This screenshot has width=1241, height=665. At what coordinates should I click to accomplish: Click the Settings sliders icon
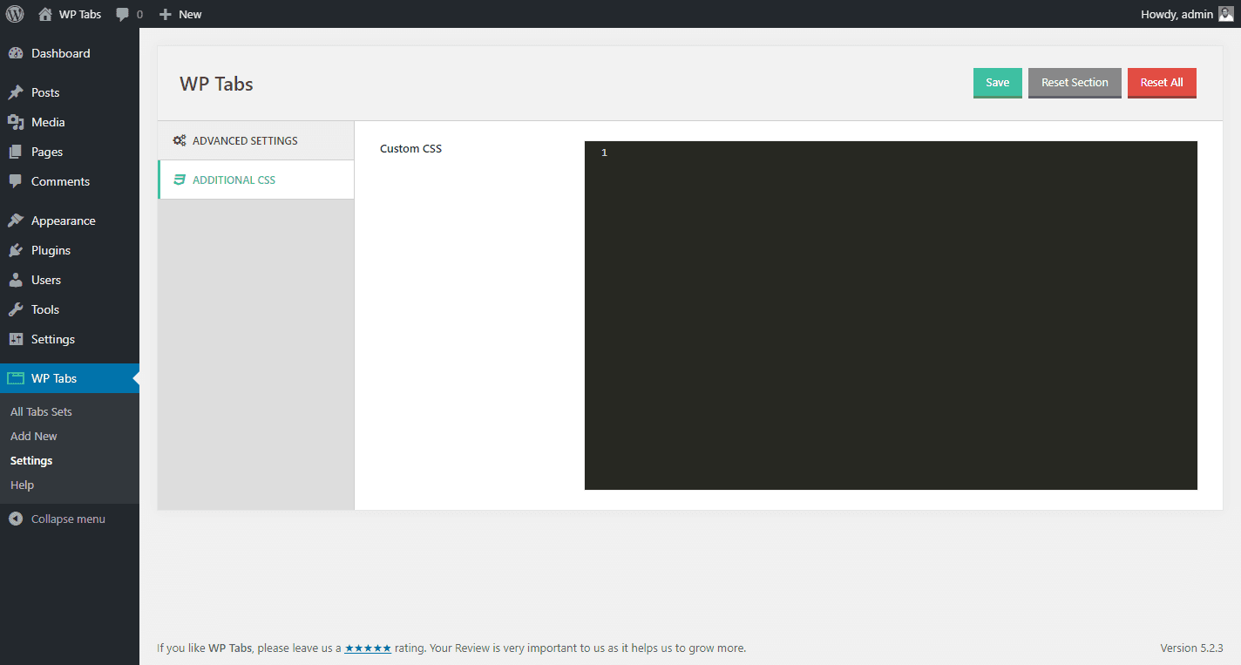pos(16,339)
